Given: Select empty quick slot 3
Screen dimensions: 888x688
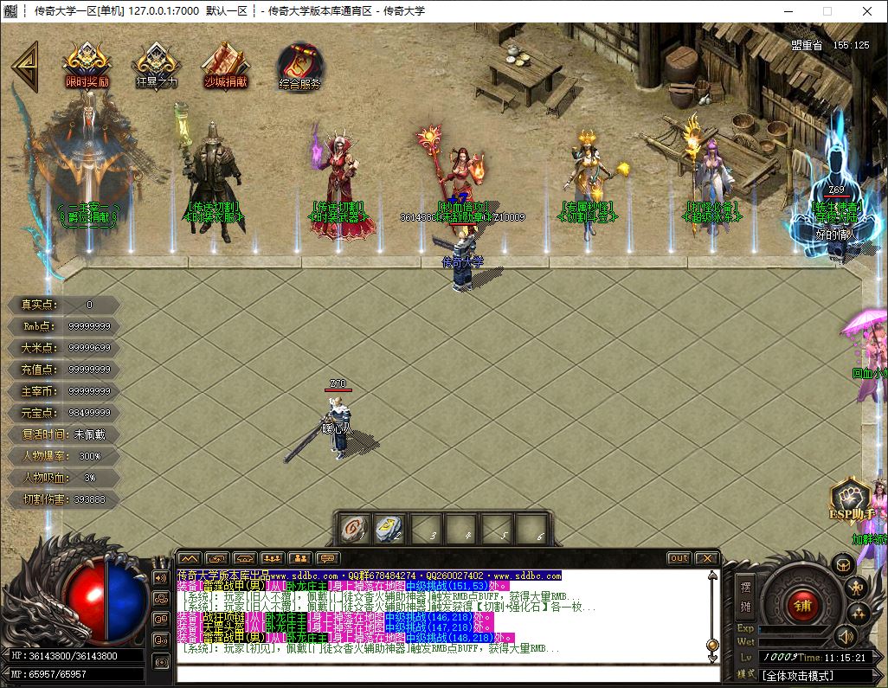Looking at the screenshot, I should point(426,529).
